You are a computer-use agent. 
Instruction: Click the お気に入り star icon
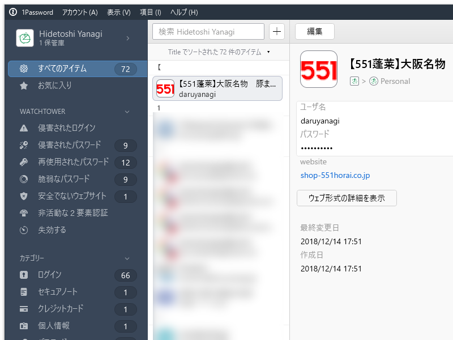click(x=24, y=86)
